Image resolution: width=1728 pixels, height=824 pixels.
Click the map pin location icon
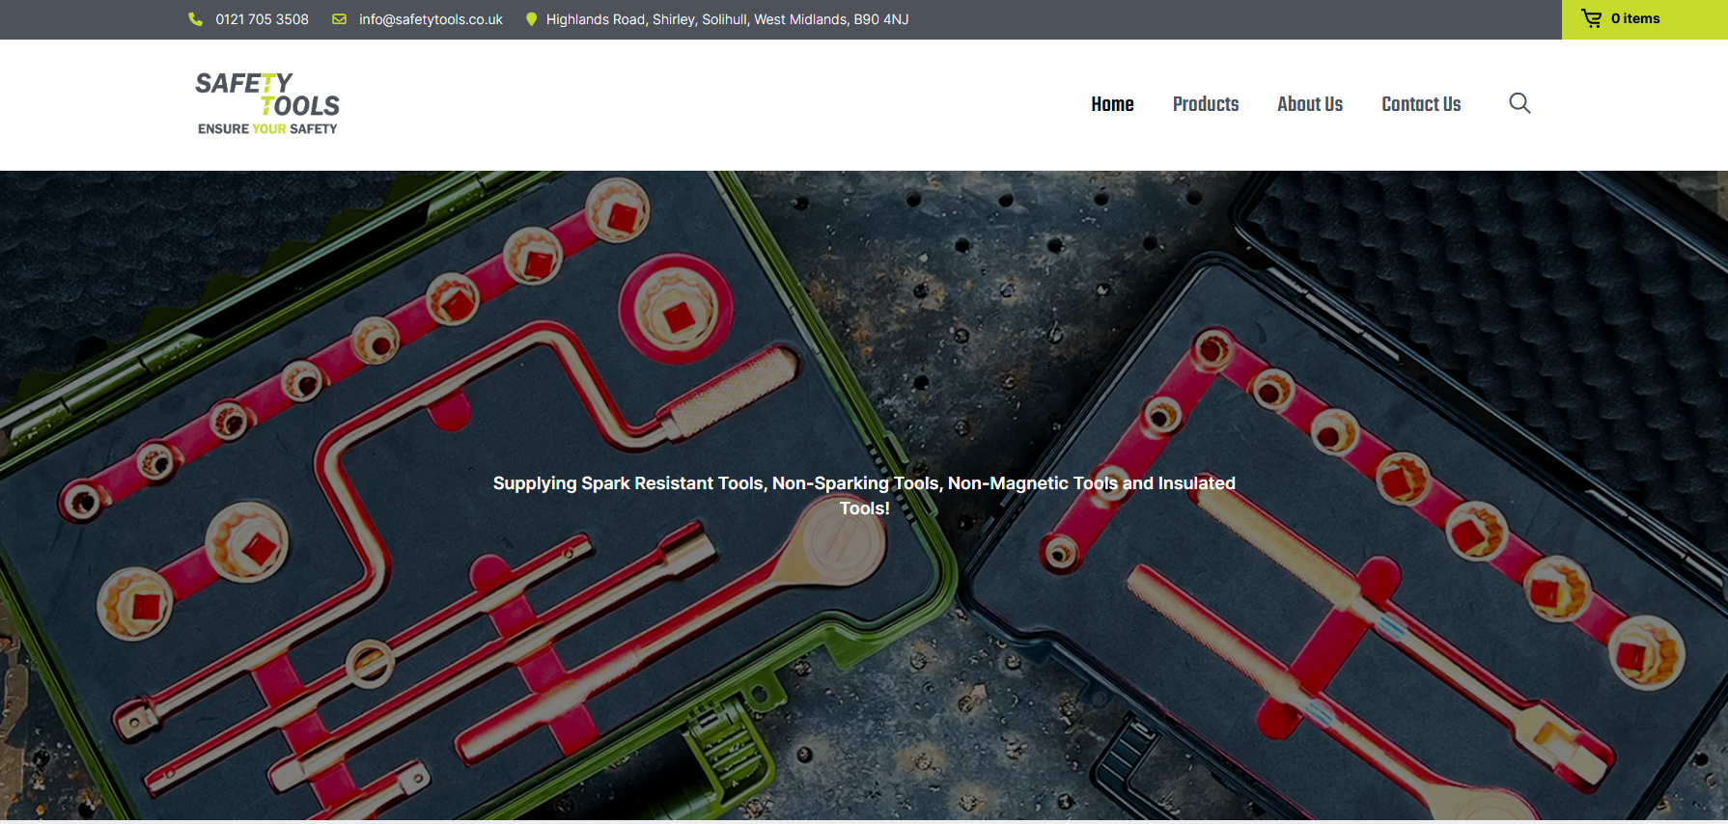click(531, 19)
